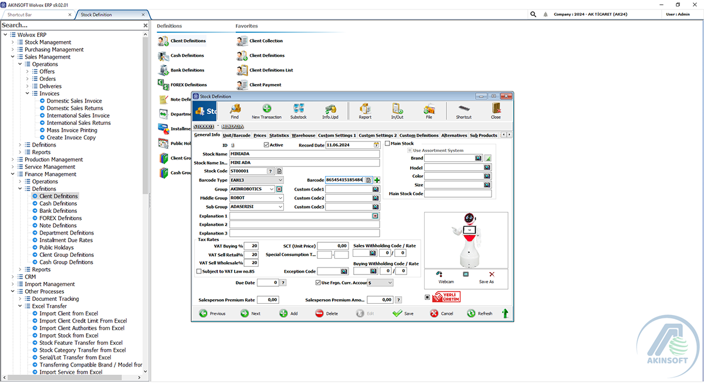Click the Delete button

pos(327,313)
